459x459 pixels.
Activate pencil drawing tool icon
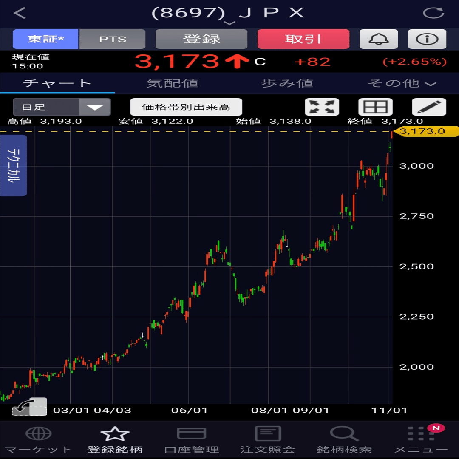coord(429,107)
